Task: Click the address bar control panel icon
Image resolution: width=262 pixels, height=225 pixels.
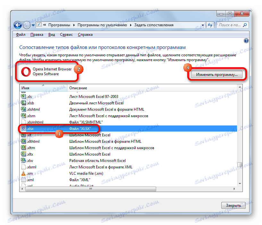Action: (39, 25)
